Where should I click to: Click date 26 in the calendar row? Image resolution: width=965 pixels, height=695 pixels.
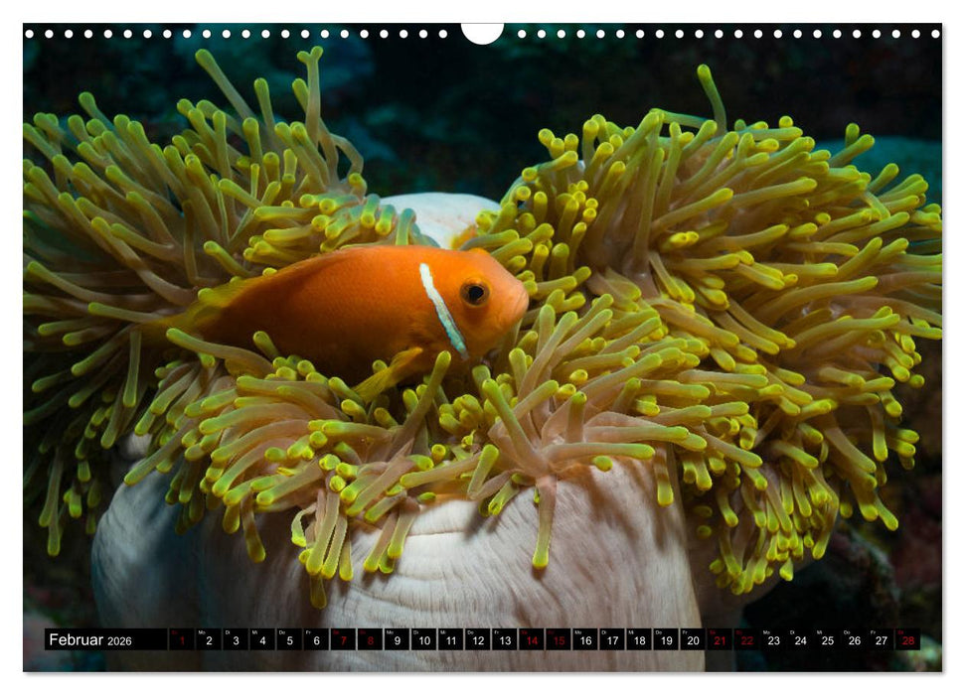click(x=854, y=640)
